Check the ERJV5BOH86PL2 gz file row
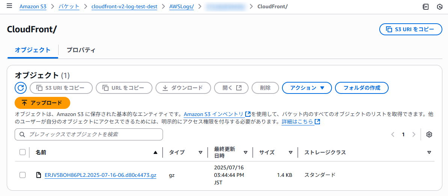 23,175
